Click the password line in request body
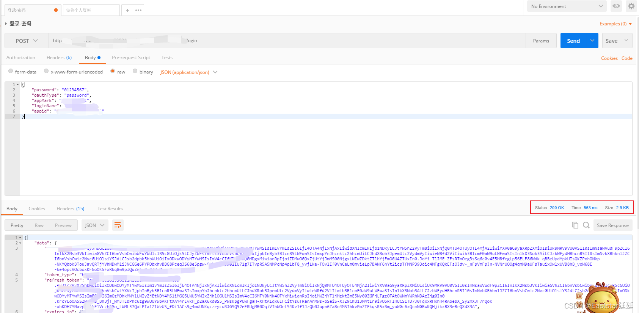Image resolution: width=639 pixels, height=313 pixels. tap(326, 90)
